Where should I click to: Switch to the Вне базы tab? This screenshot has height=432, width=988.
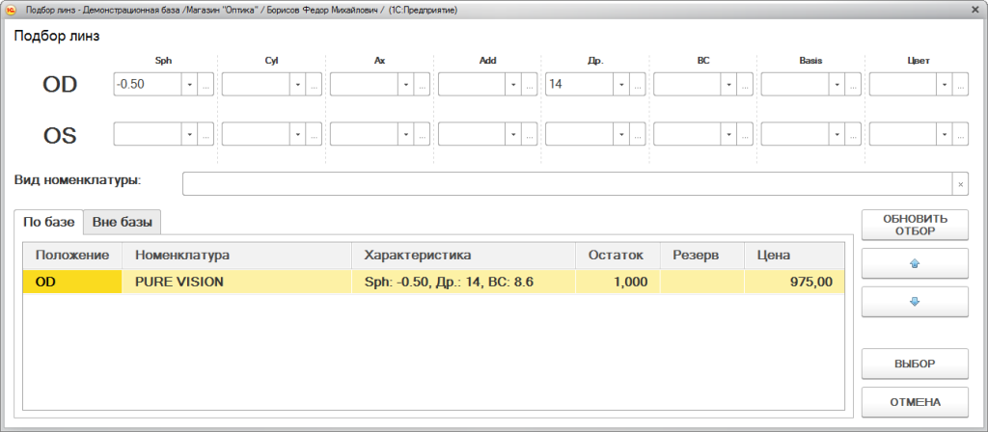click(x=123, y=222)
